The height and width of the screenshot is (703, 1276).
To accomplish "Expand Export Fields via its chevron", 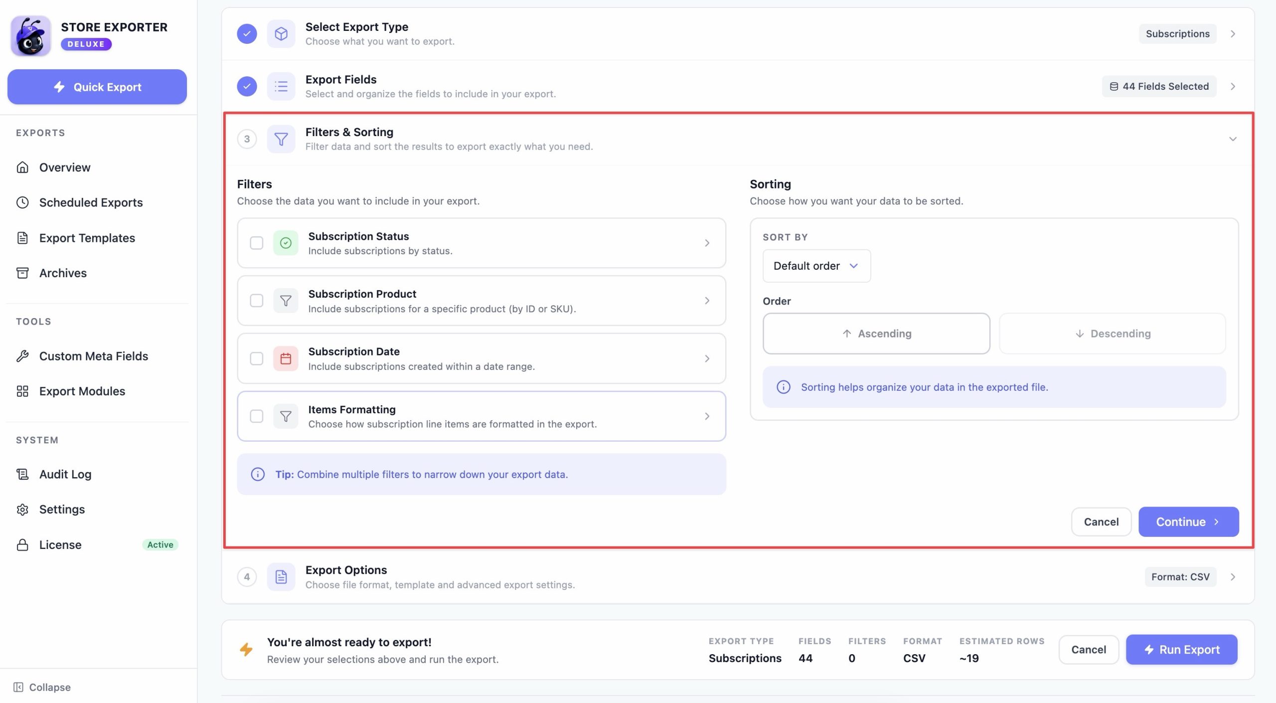I will [x=1233, y=86].
